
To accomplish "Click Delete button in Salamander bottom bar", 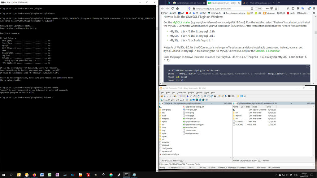I will point(232,167).
